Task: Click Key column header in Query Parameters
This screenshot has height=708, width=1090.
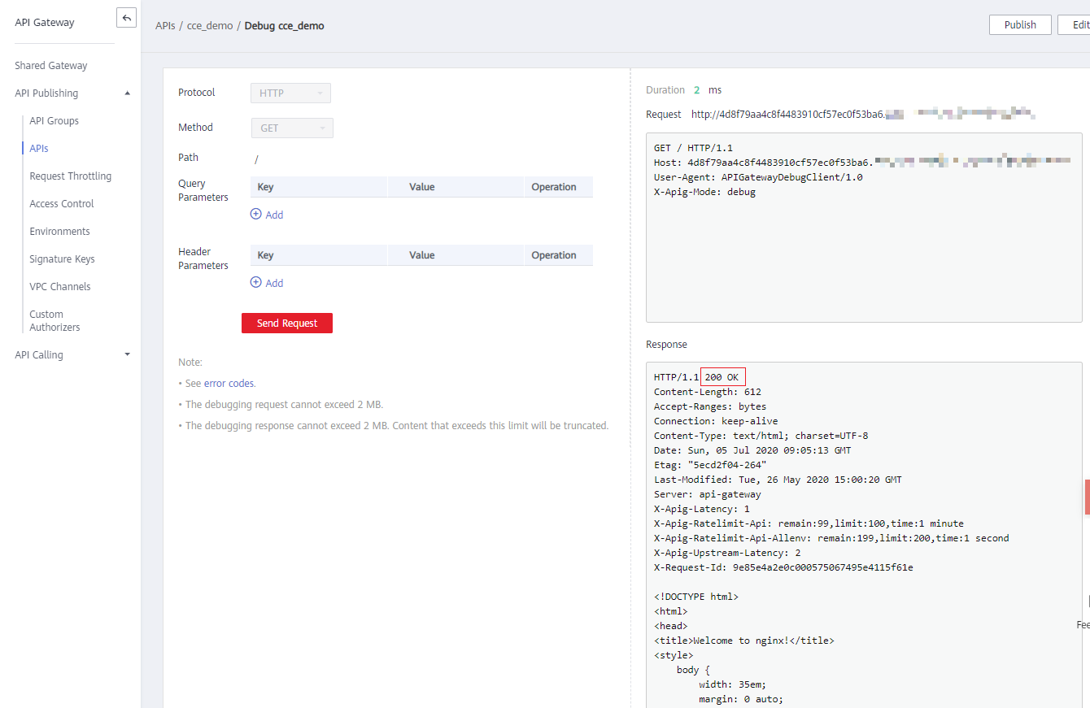Action: [318, 187]
